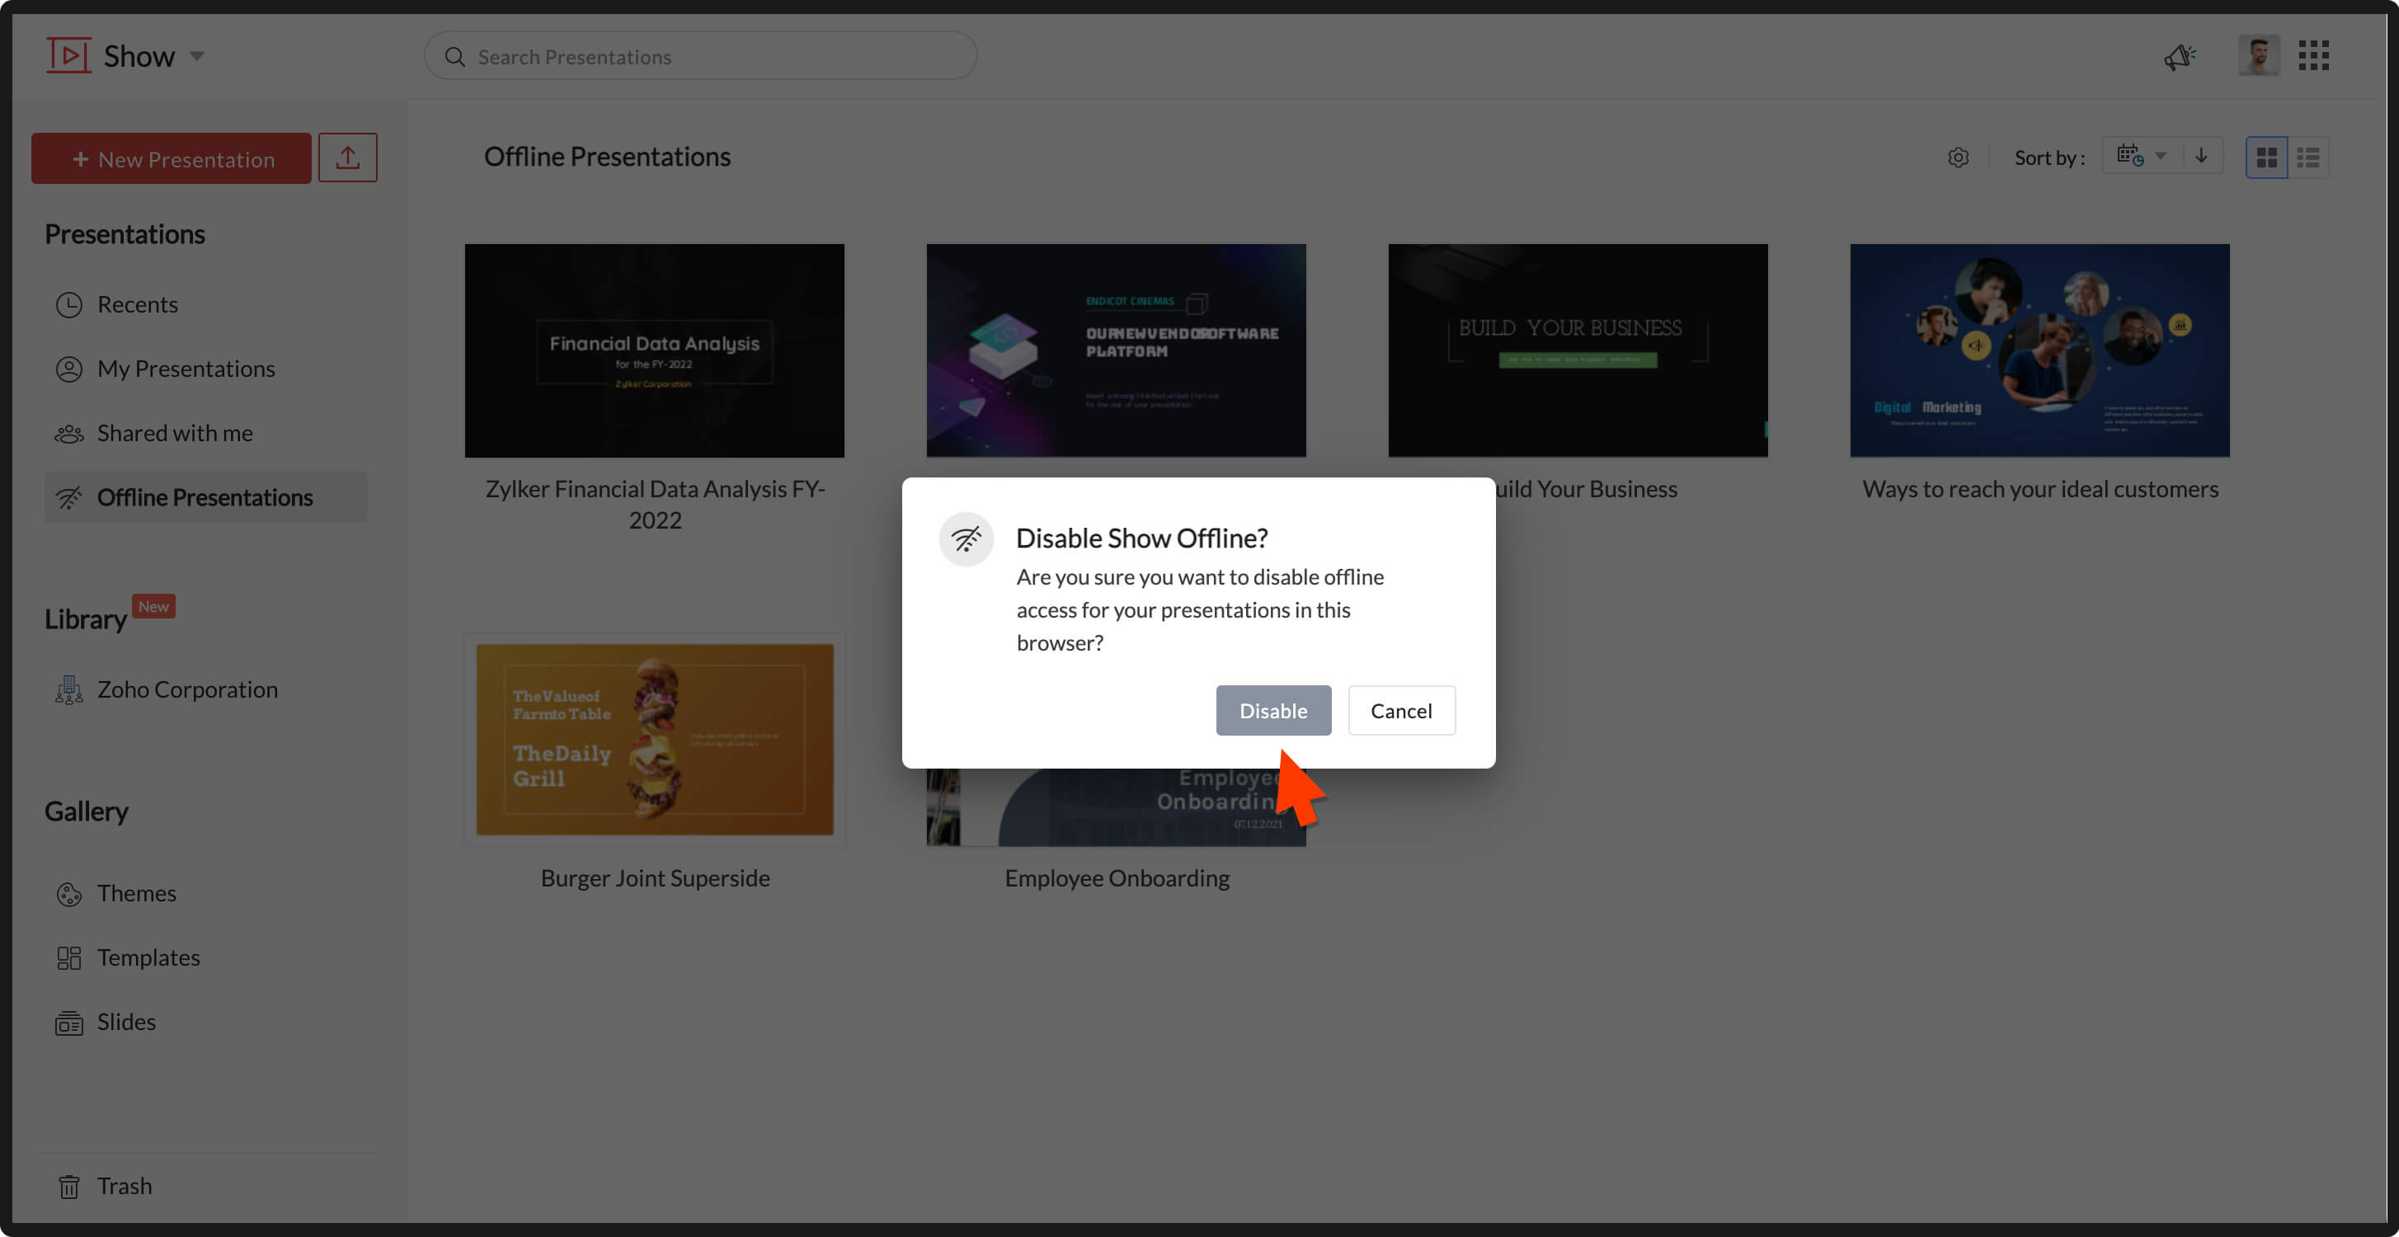Click the offline settings gear icon
This screenshot has width=2399, height=1237.
coord(1958,158)
